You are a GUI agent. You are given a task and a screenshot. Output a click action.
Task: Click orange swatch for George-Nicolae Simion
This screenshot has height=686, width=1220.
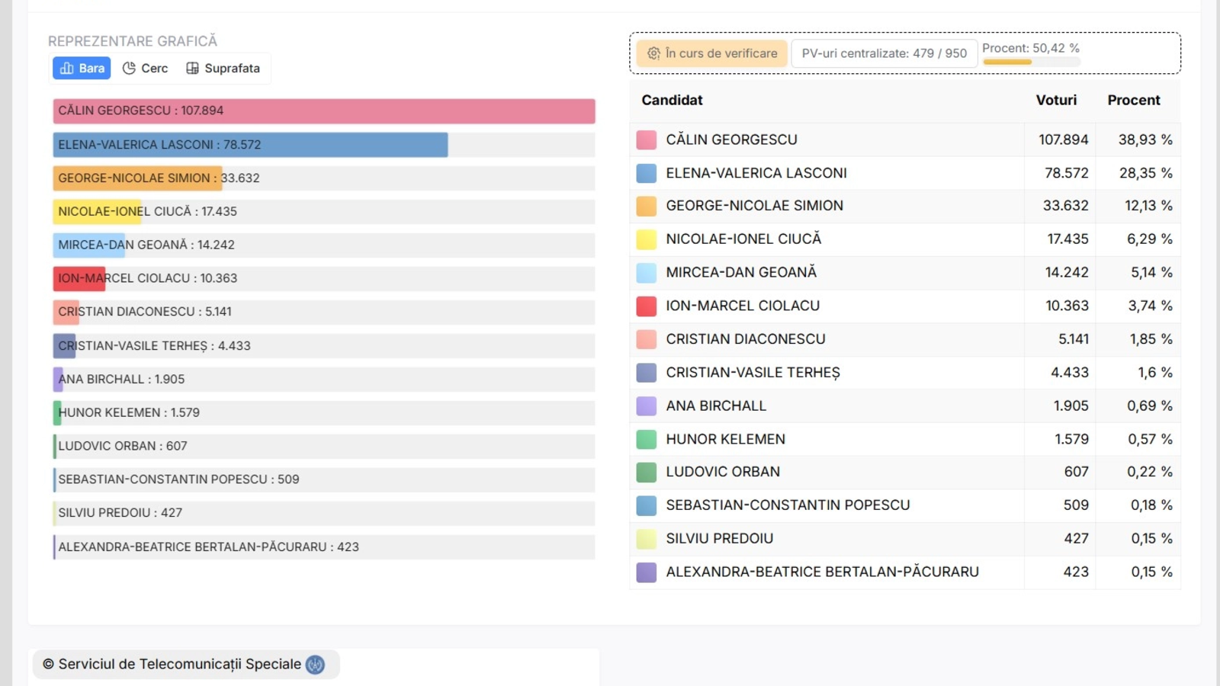646,206
